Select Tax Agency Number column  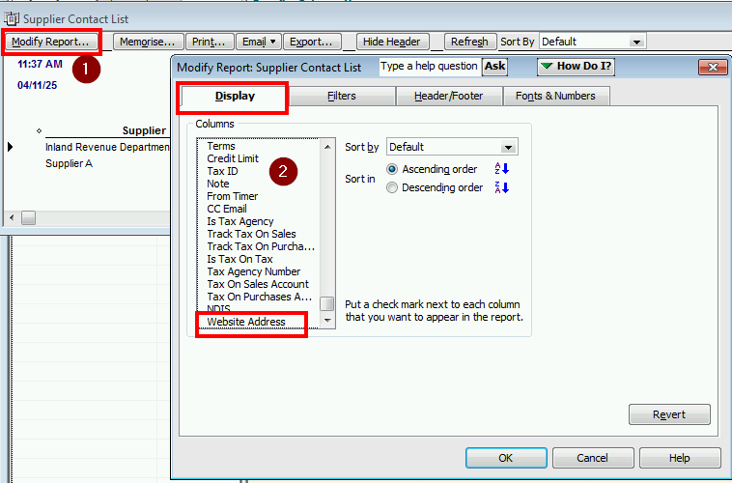pyautogui.click(x=254, y=271)
